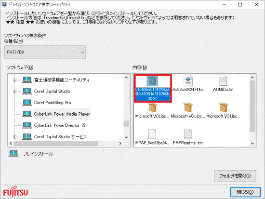Select the second Microsoft.VCLibs package icon

pos(188,107)
